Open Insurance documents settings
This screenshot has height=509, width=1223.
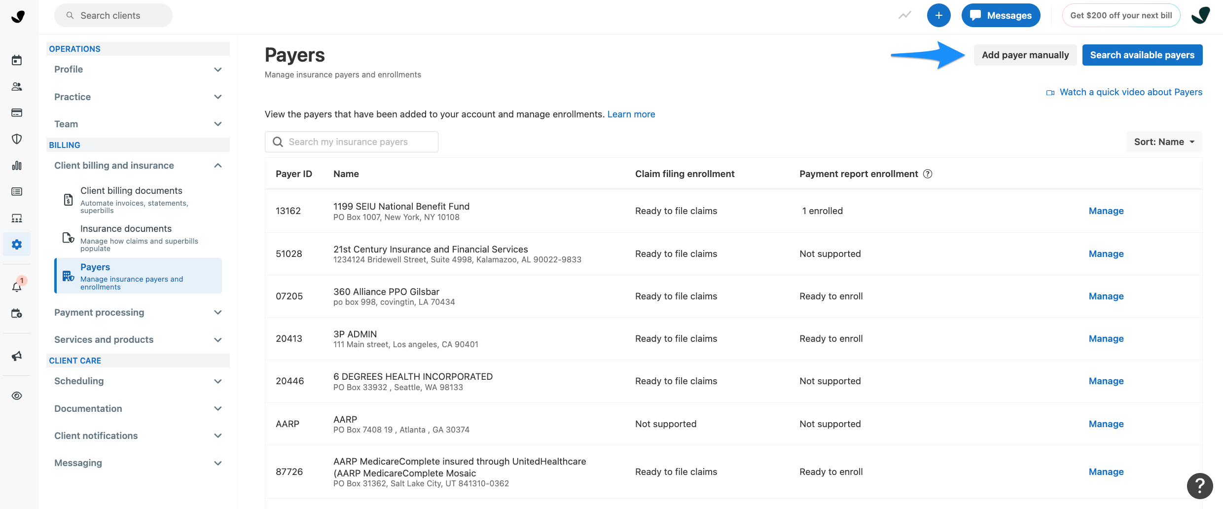pyautogui.click(x=138, y=238)
